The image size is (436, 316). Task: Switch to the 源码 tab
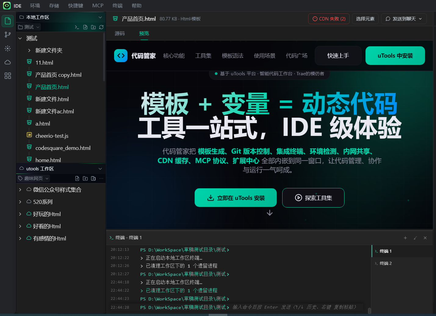pos(120,34)
